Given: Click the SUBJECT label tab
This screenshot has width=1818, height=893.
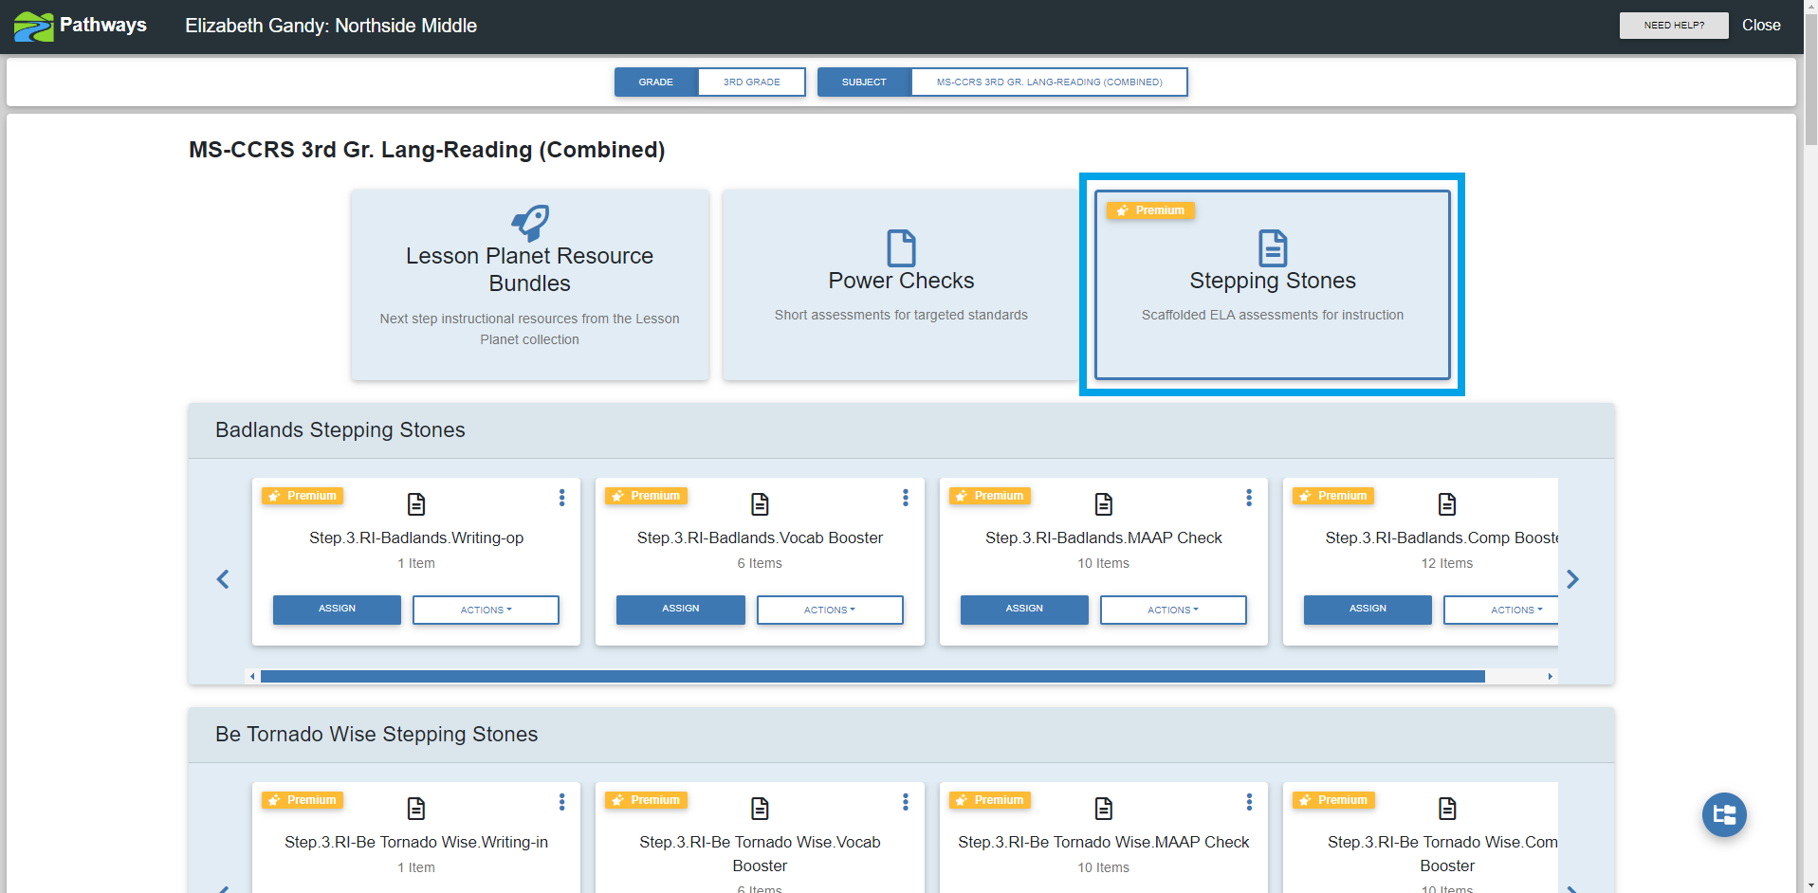Looking at the screenshot, I should [865, 82].
